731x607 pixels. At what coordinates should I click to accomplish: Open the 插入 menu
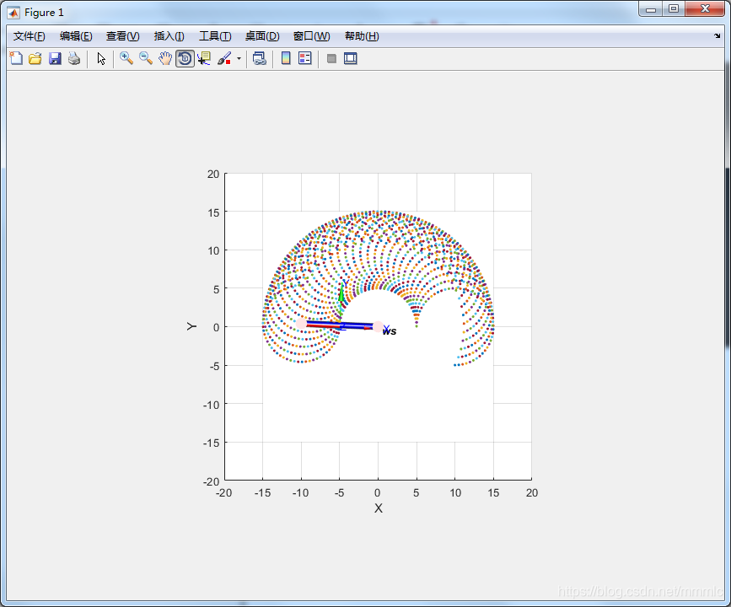(168, 36)
